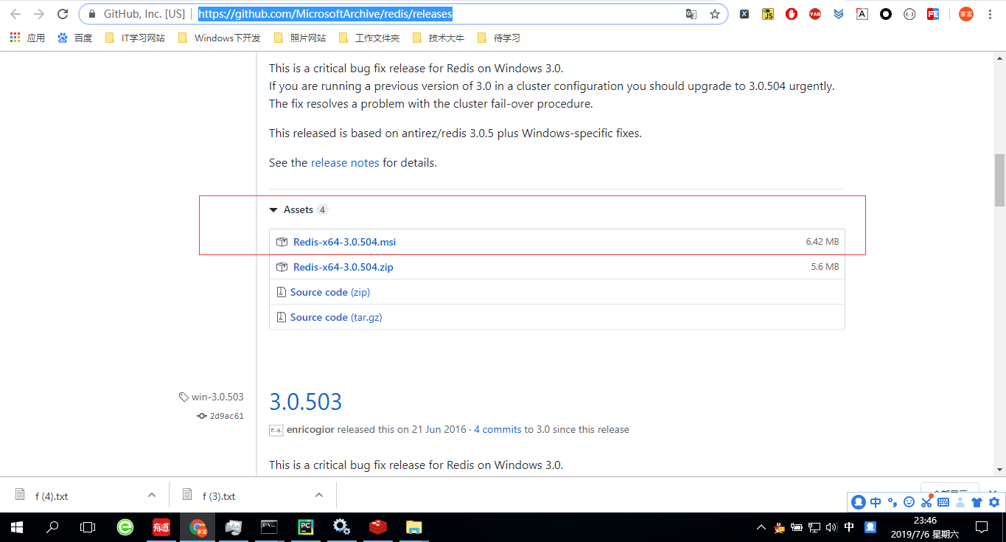Click the tag icon next to win-3.0.503
The image size is (1006, 542).
pos(183,396)
